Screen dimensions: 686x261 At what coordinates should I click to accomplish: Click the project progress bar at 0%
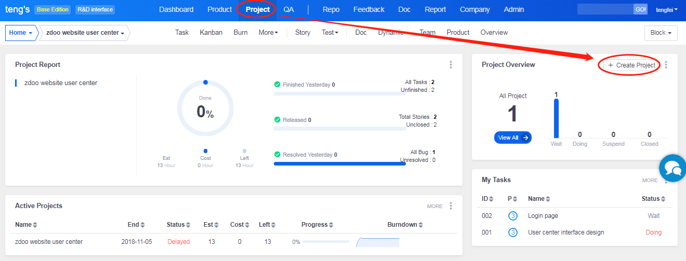click(x=326, y=242)
